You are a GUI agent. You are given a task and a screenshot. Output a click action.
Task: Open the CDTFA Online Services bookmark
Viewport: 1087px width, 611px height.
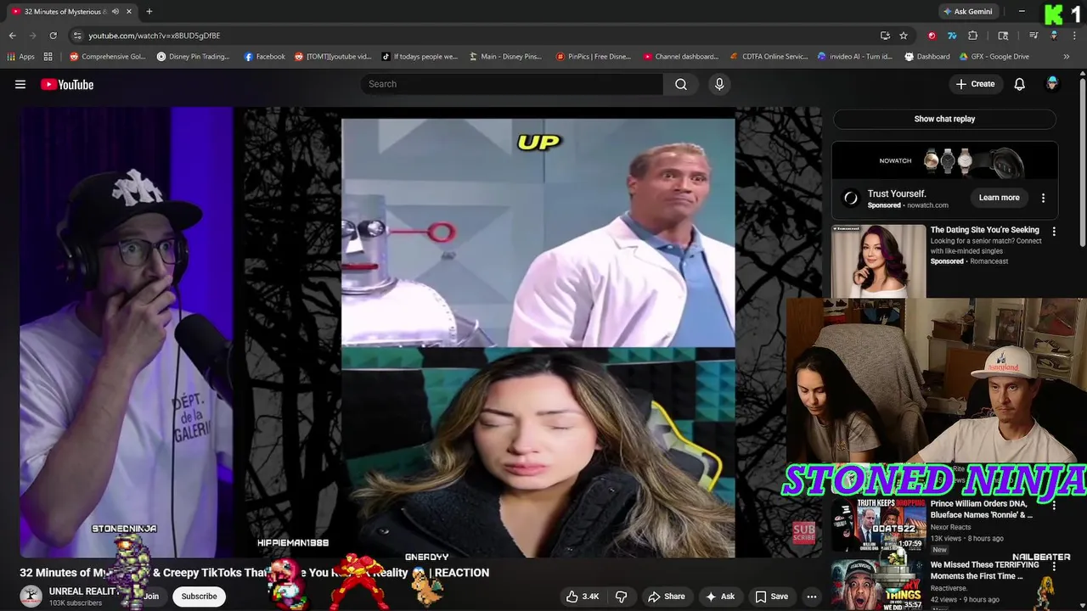[769, 57]
